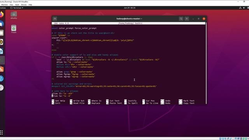Place cursor on the /usr/bin/dircolors if-line
The width and height of the screenshot is (249, 140).
[x=72, y=57]
